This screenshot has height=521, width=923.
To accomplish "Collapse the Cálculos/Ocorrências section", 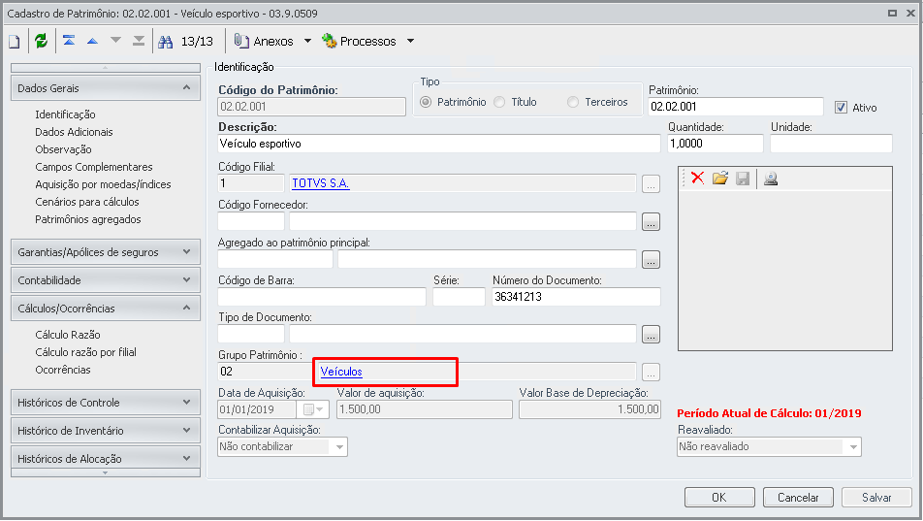I will click(106, 309).
